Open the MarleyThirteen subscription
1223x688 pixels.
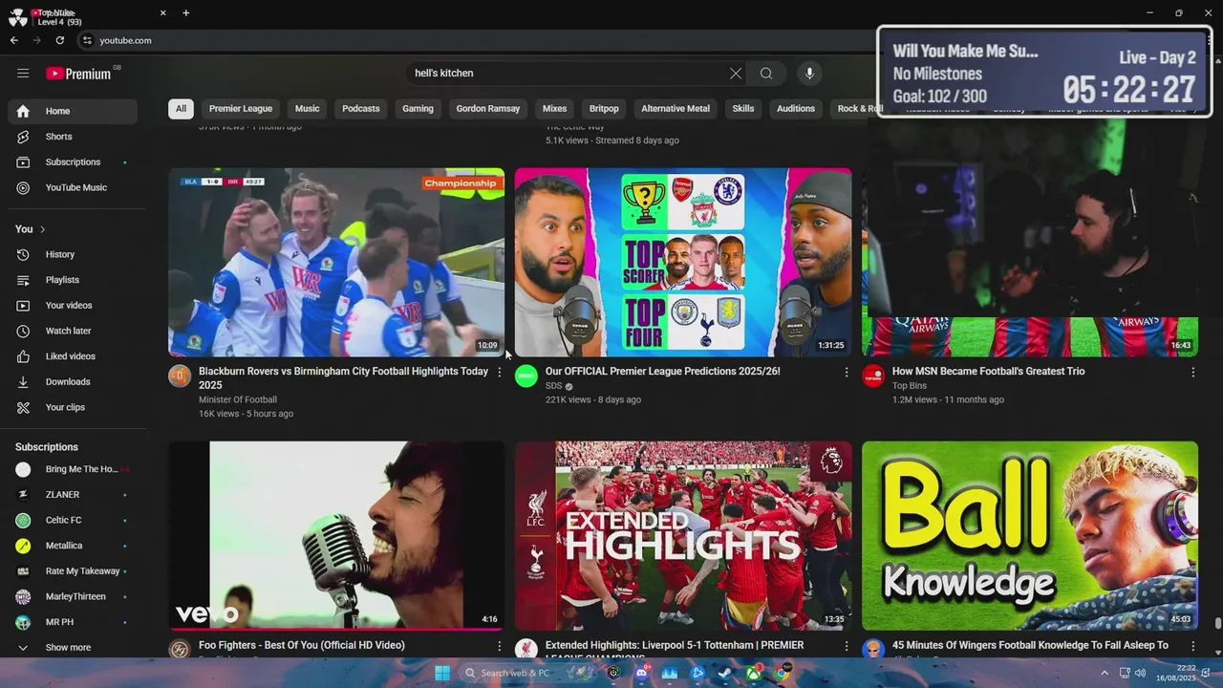[x=73, y=596]
